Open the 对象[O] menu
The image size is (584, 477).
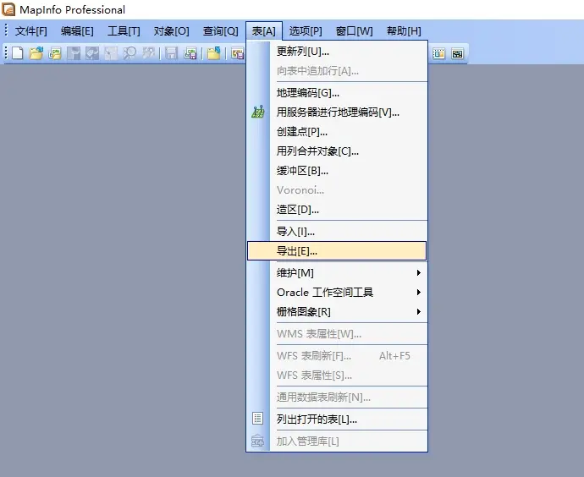171,31
